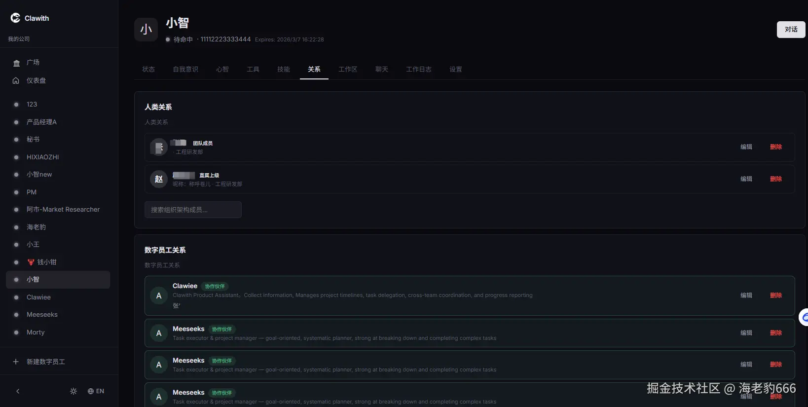Click the floating blue assistant icon at right edge
This screenshot has width=808, height=407.
click(804, 317)
